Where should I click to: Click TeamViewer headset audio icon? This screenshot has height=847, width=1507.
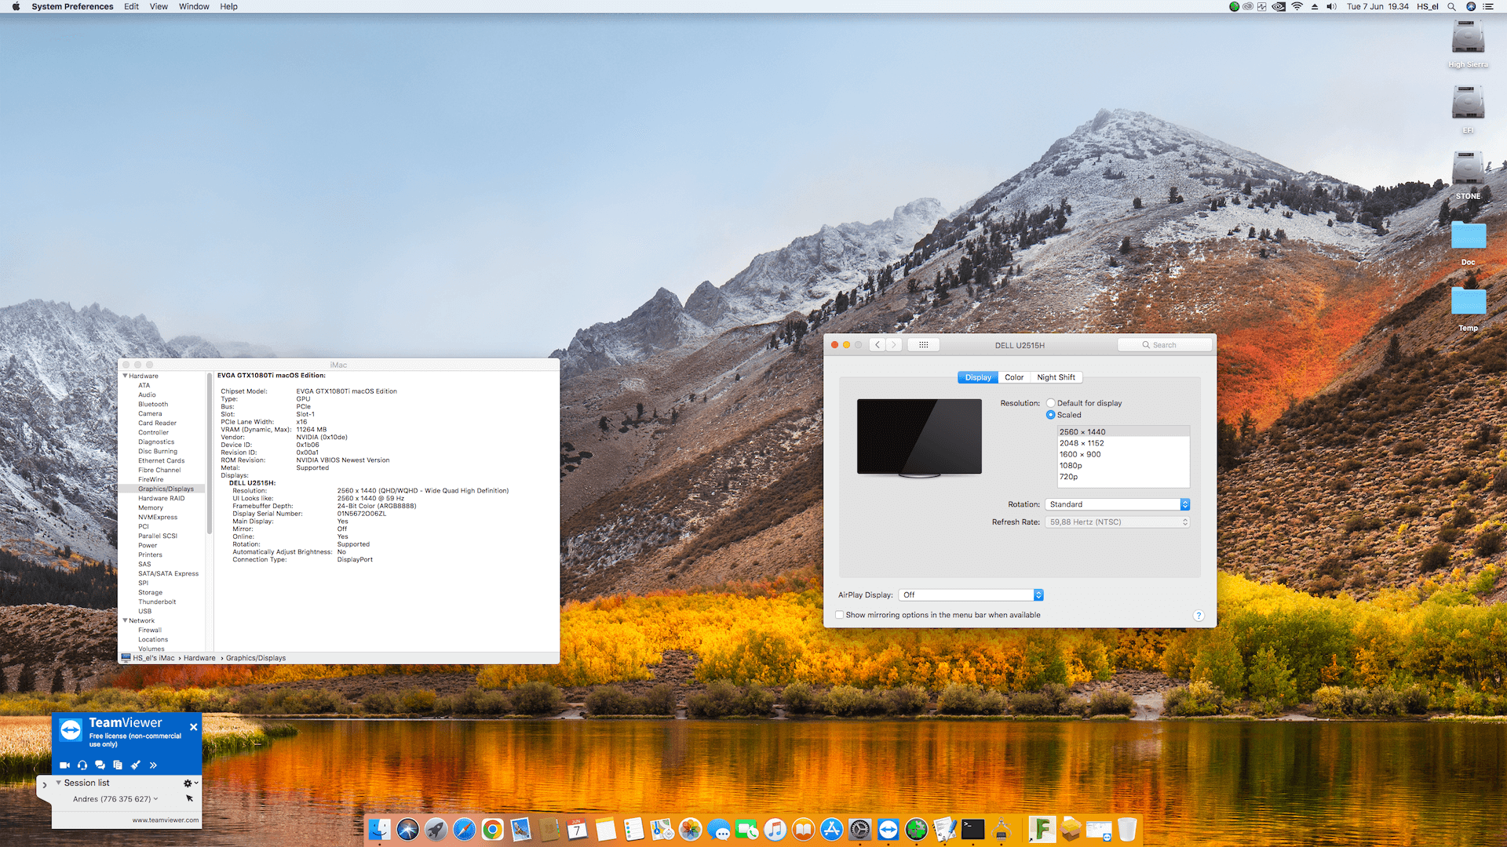tap(82, 765)
